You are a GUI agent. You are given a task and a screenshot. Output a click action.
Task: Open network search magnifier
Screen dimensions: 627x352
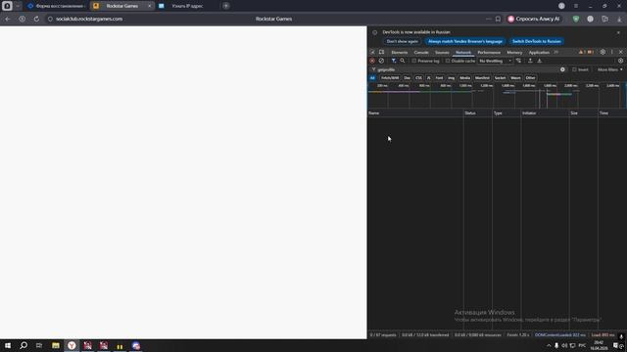(x=403, y=61)
